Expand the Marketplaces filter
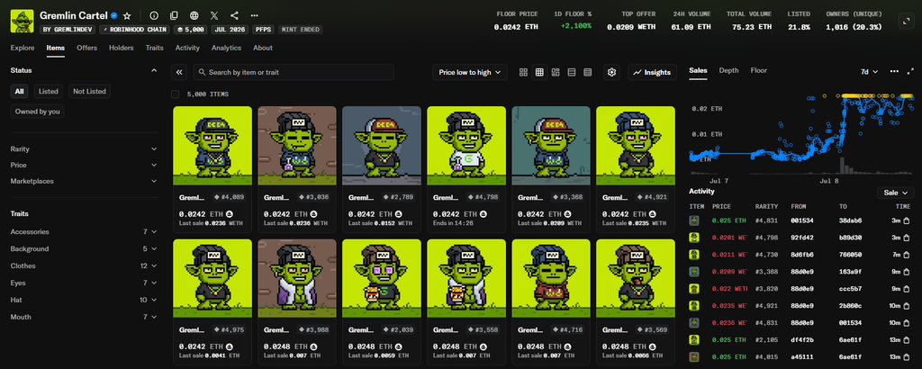 [84, 181]
